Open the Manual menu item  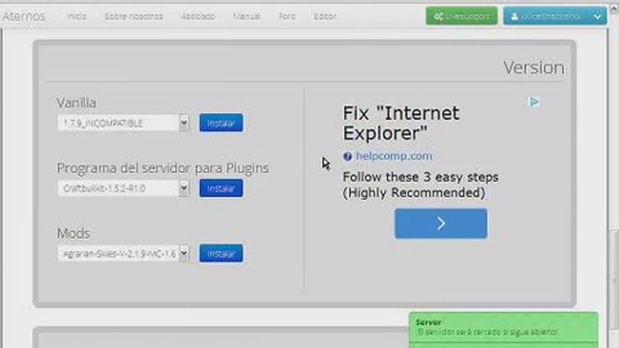tap(247, 16)
